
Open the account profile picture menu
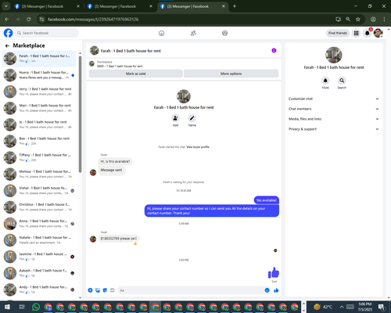[x=378, y=33]
